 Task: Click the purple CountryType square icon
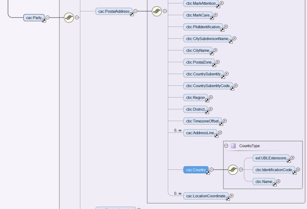click(x=233, y=146)
